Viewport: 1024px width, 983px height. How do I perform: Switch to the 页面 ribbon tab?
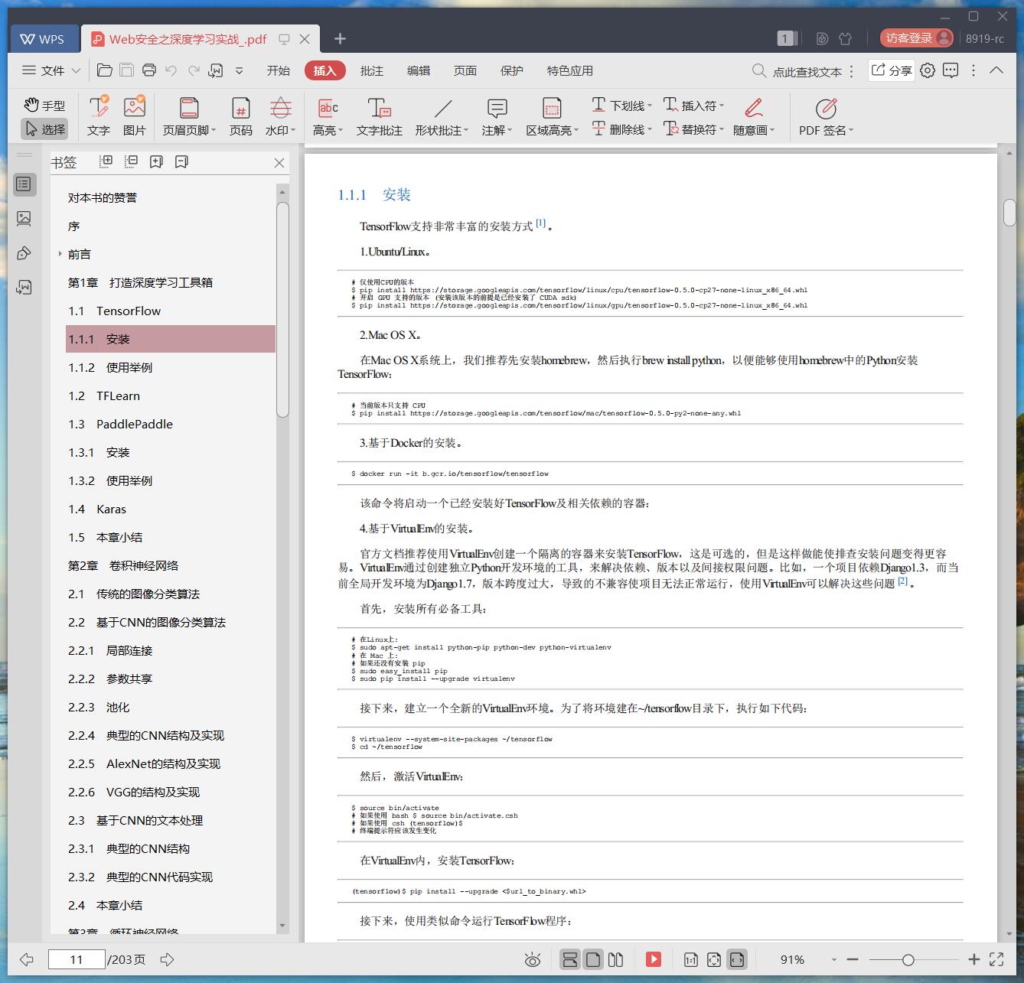click(x=465, y=70)
